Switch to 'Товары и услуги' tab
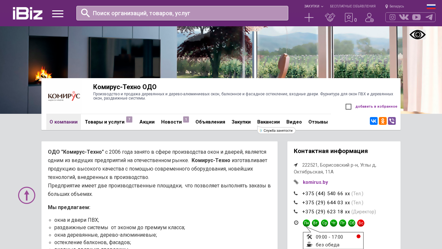 click(105, 122)
